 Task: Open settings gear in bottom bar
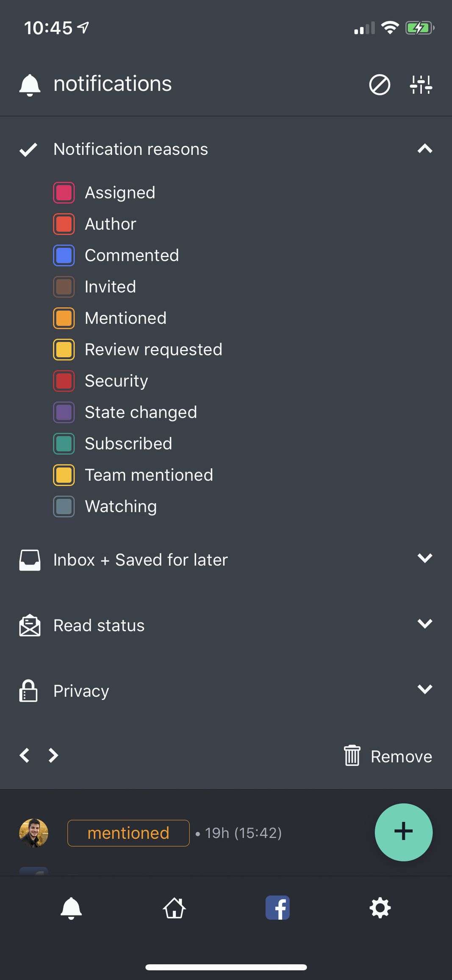point(380,908)
